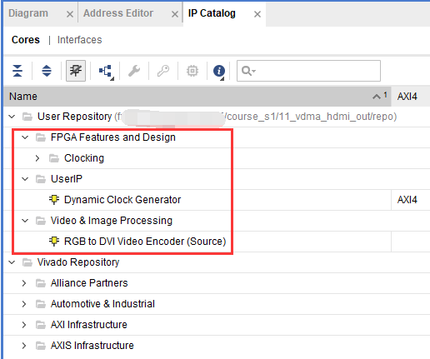Switch to the Interfaces view

[x=80, y=40]
